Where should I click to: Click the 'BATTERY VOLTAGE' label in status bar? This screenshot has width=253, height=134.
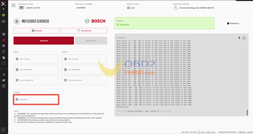[189, 132]
